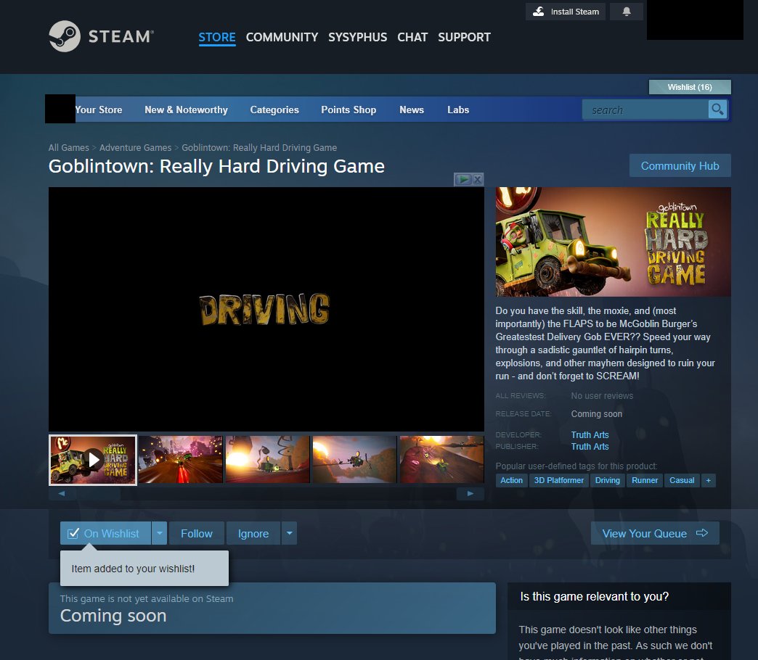
Task: Click the Ignore button
Action: 253,534
